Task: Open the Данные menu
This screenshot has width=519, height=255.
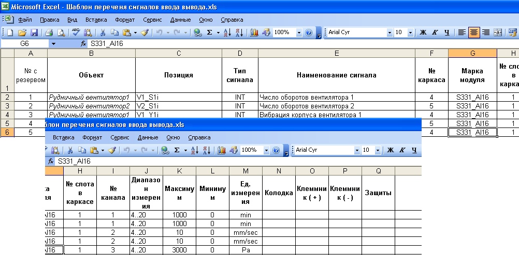Action: point(180,20)
